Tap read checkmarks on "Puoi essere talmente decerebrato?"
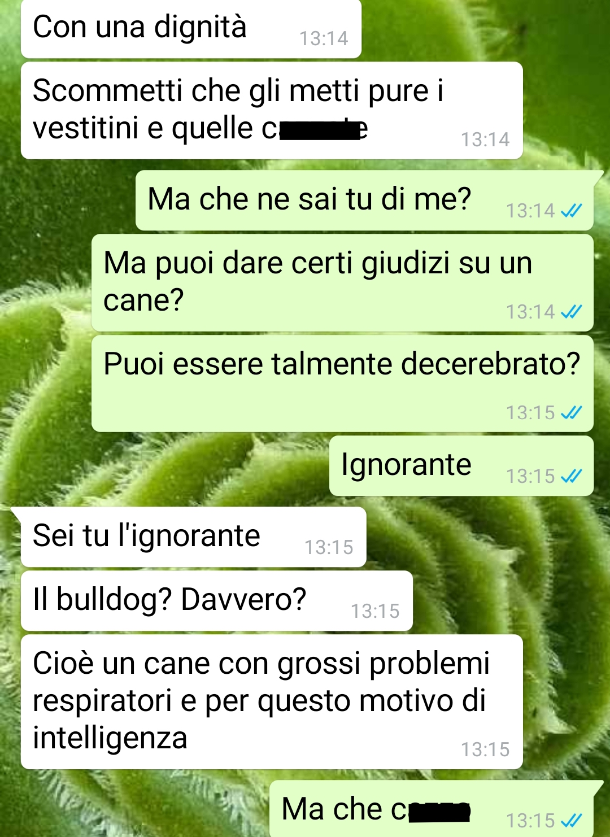The height and width of the screenshot is (837, 610). [x=571, y=413]
